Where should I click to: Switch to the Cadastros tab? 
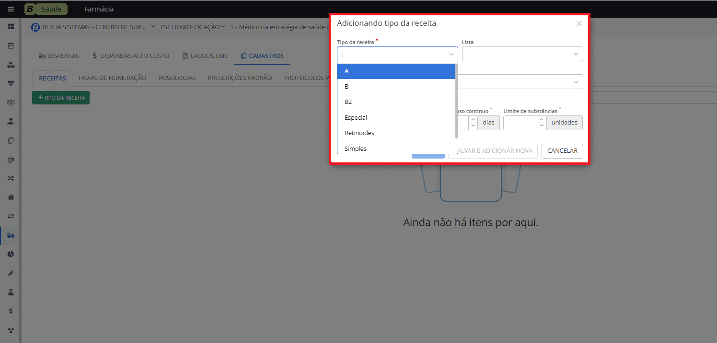click(x=262, y=56)
